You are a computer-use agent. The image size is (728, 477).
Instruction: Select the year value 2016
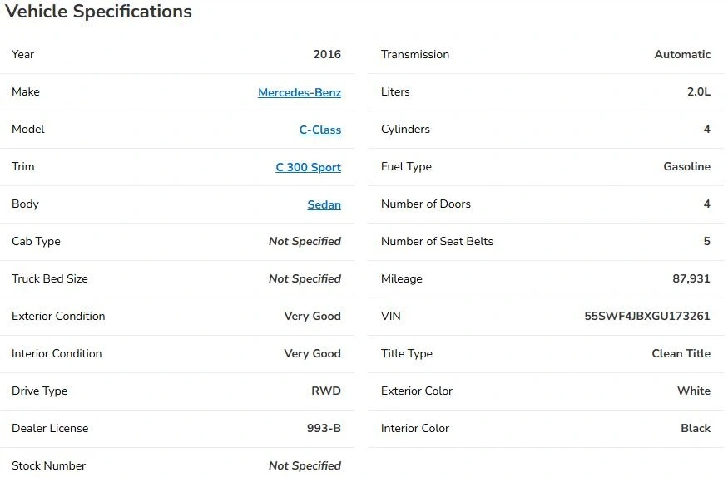327,54
